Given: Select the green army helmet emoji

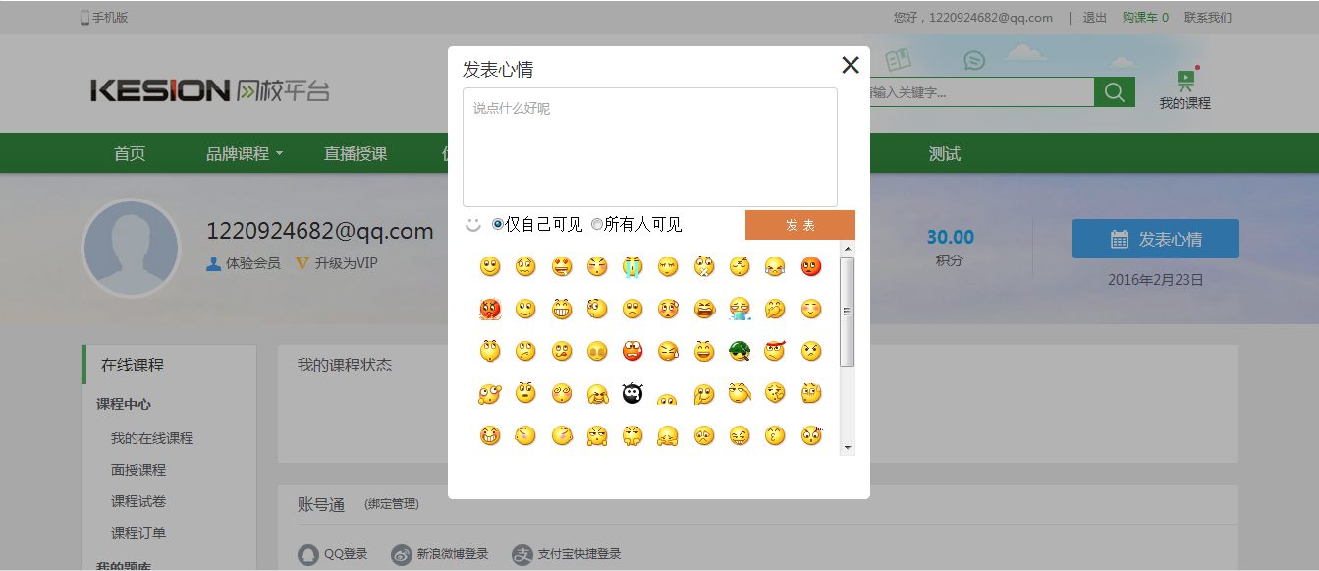Looking at the screenshot, I should [740, 351].
